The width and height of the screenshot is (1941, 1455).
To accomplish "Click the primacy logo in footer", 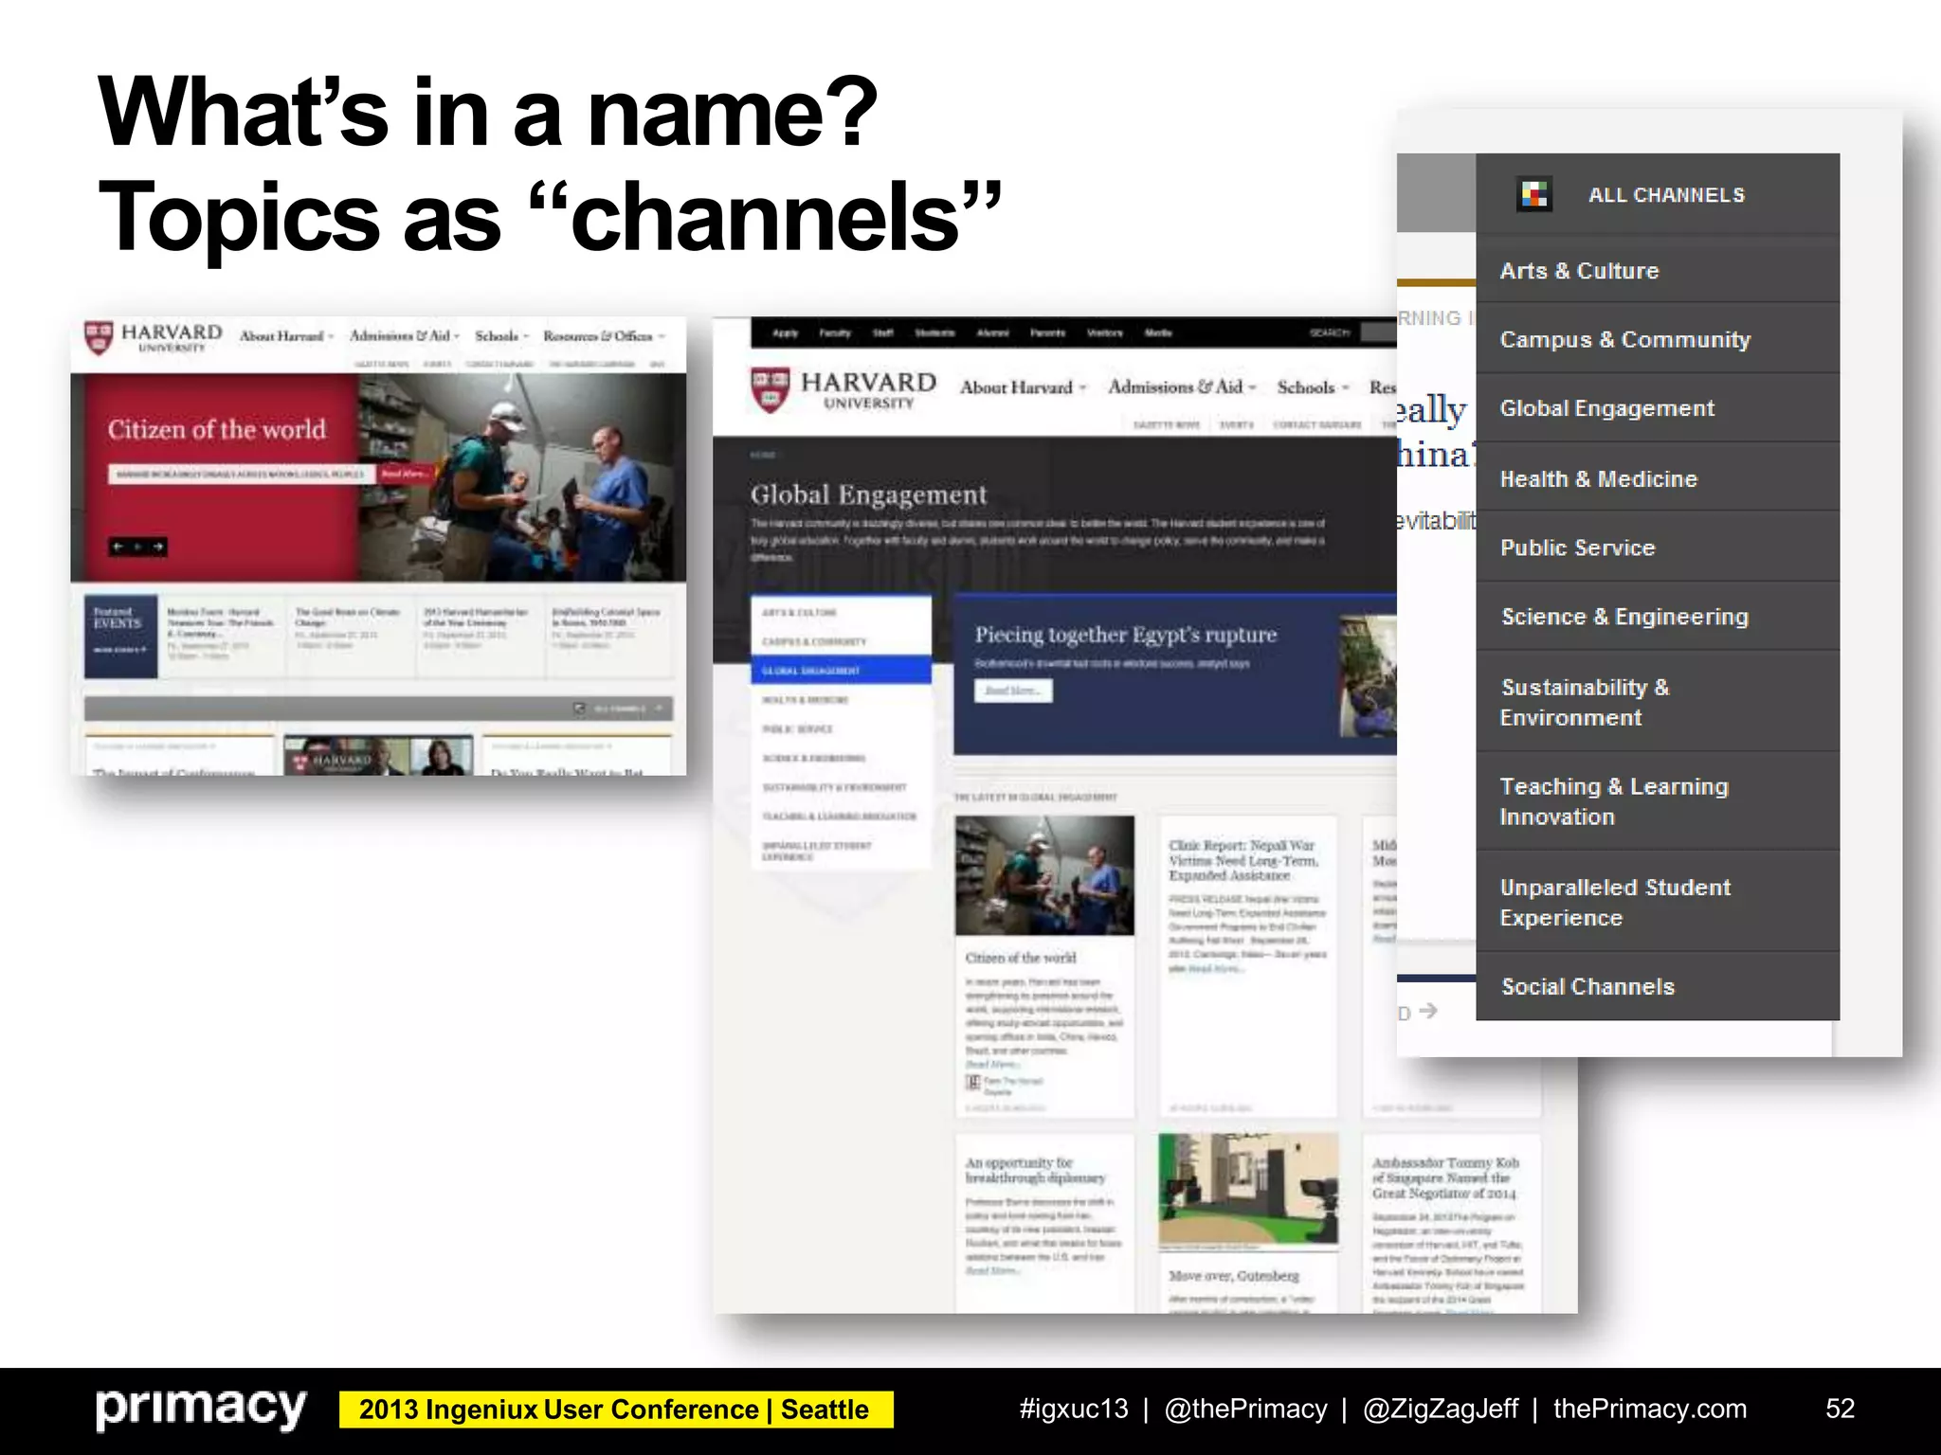I will pos(200,1409).
